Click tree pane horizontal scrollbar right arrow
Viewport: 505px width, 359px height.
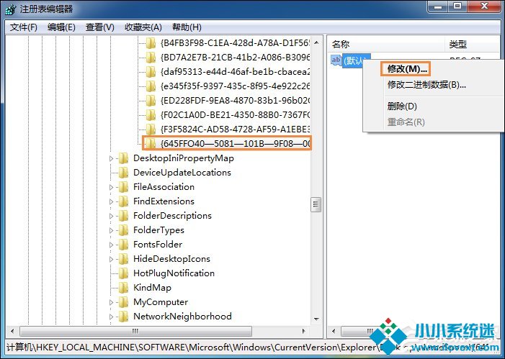[304, 331]
